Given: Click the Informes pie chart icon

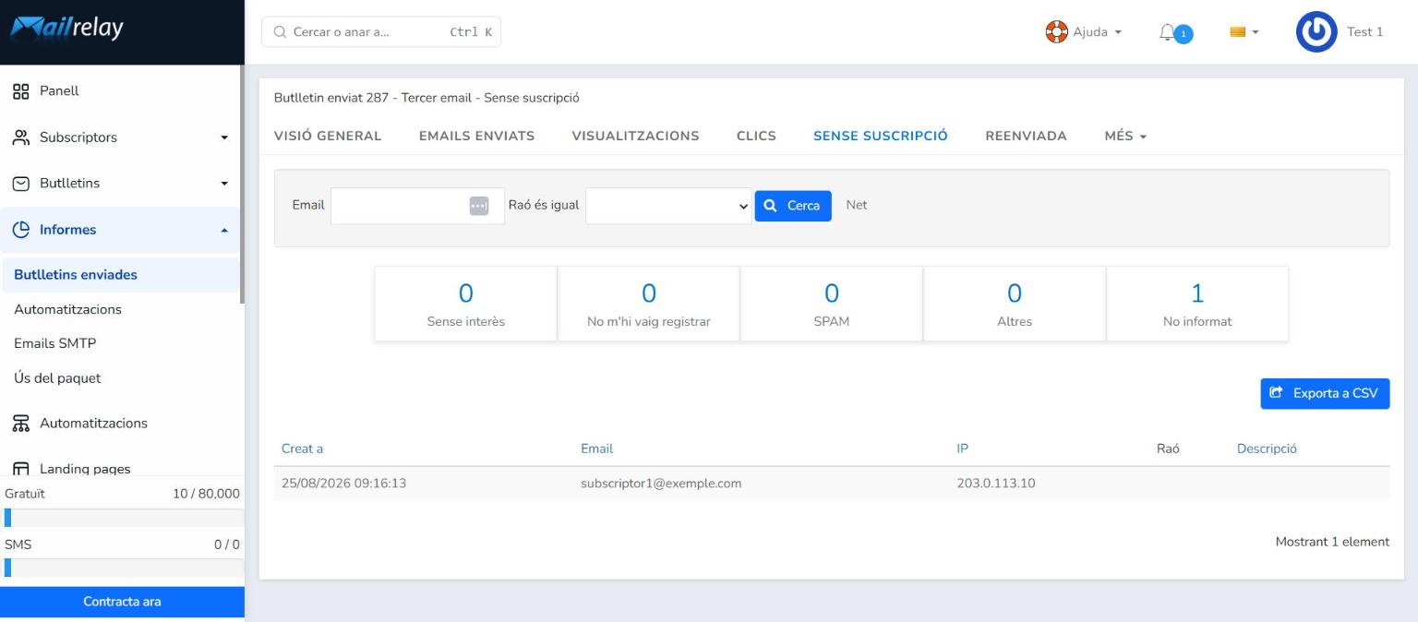Looking at the screenshot, I should pyautogui.click(x=20, y=230).
